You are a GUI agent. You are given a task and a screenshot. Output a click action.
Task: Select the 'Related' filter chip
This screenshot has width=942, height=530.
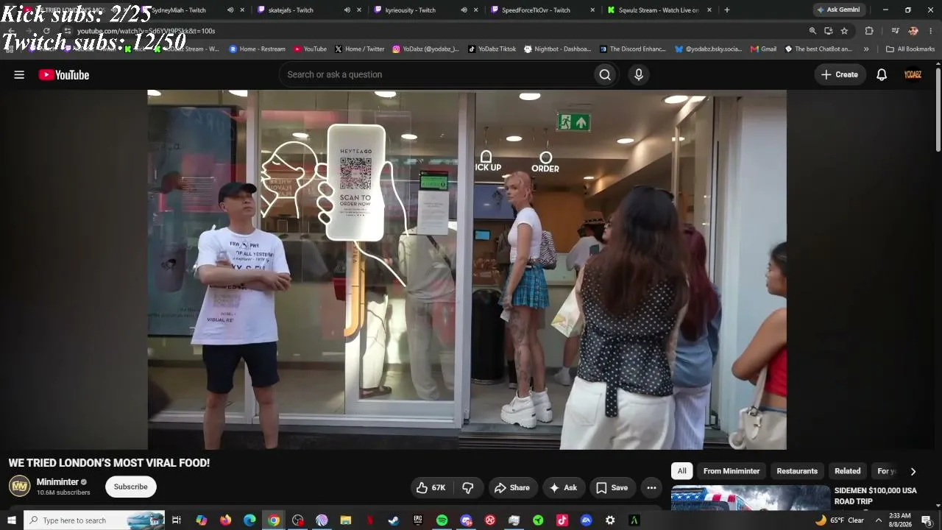pos(847,471)
